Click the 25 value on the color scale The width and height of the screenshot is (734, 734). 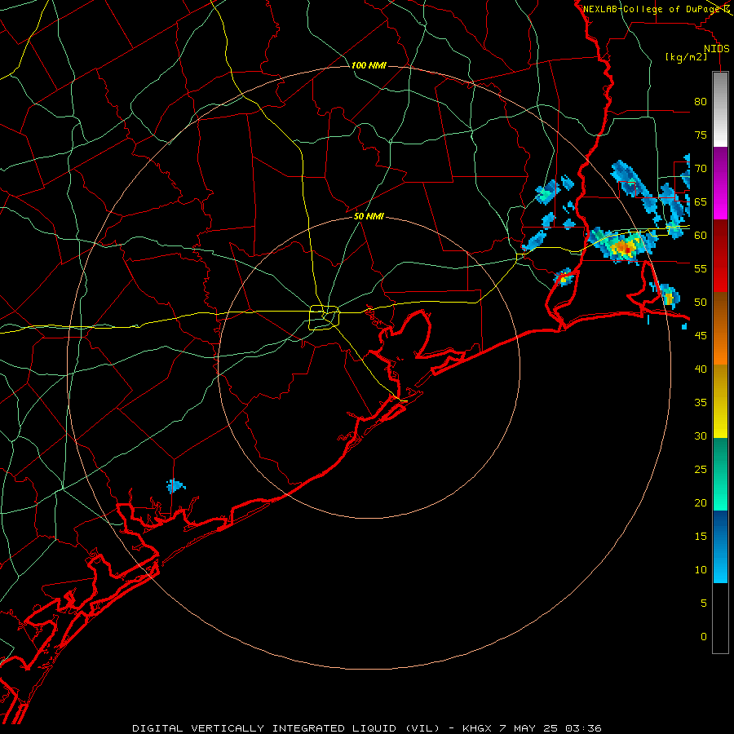701,470
